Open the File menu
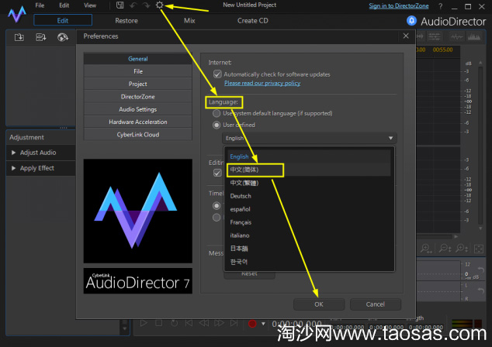Screen dimensions: 492x347 tap(40, 5)
